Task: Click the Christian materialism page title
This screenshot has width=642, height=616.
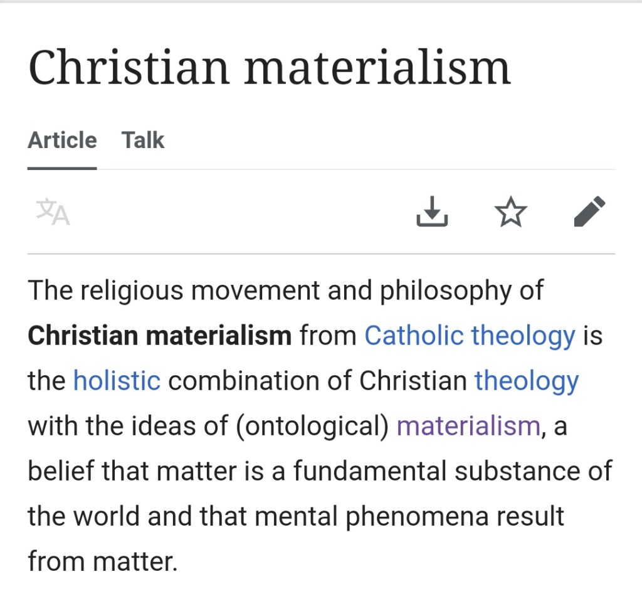Action: (x=270, y=68)
